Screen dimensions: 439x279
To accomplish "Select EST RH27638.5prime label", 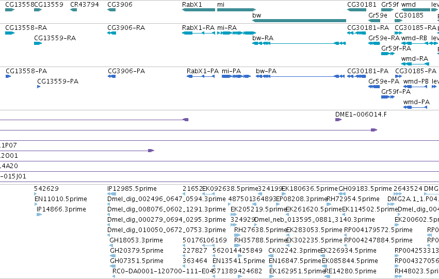I will (261, 231).
